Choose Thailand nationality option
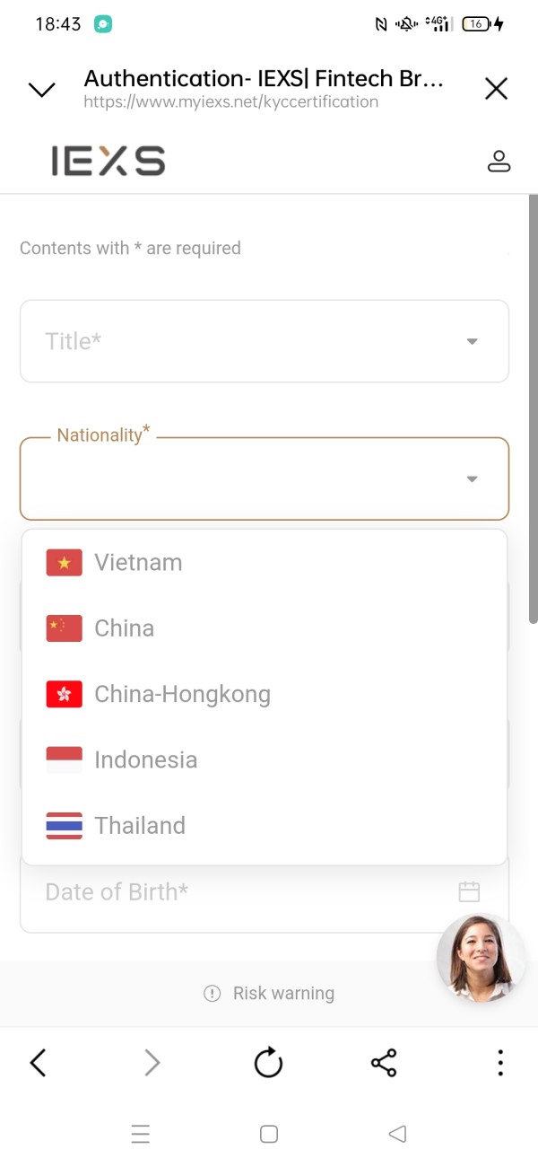 (140, 826)
